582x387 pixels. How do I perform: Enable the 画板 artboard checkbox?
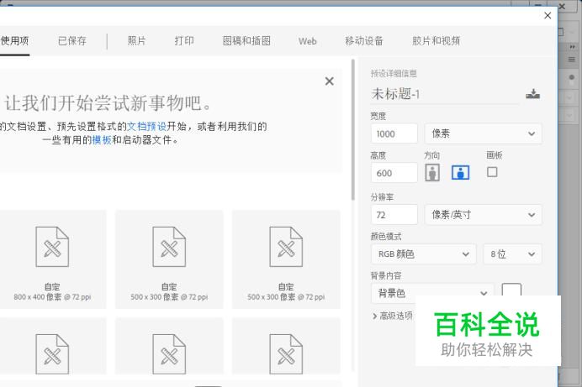click(x=492, y=172)
